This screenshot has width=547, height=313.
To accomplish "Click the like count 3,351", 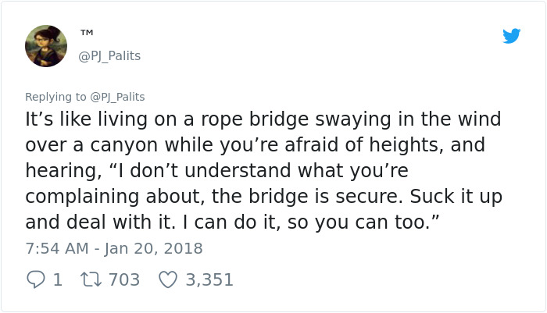I will [209, 279].
